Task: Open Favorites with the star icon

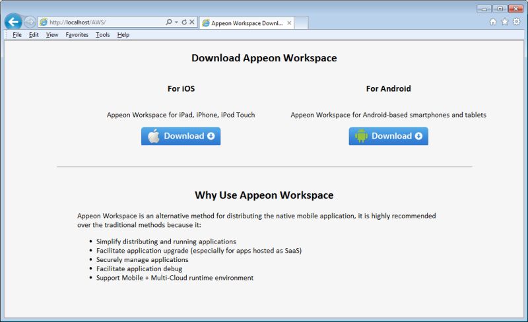Action: click(x=505, y=22)
